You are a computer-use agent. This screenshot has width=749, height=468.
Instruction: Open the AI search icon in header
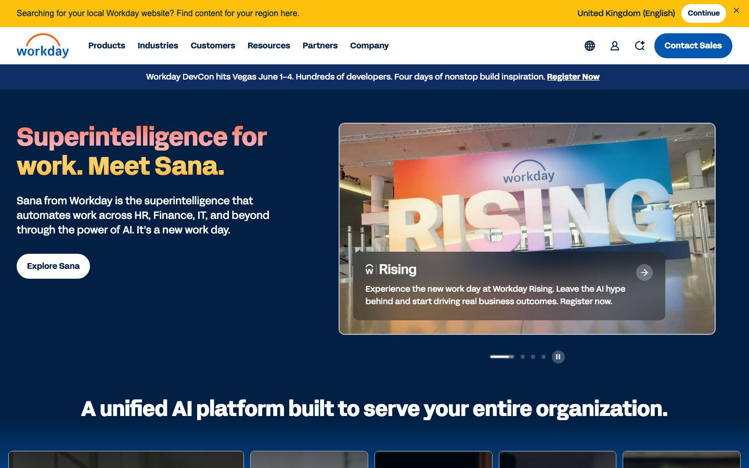tap(640, 46)
